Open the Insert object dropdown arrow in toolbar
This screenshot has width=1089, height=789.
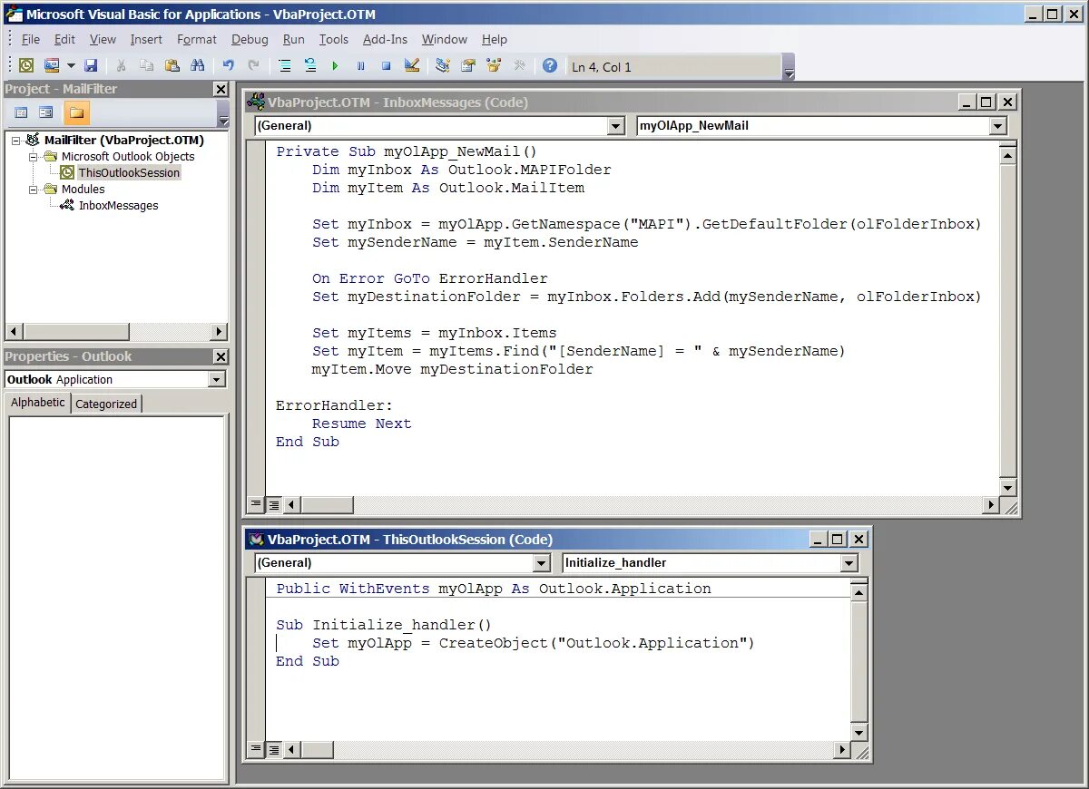coord(70,65)
